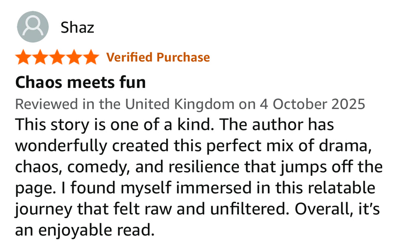Click the fourth rating star
Image resolution: width=416 pixels, height=251 pixels.
coord(74,57)
